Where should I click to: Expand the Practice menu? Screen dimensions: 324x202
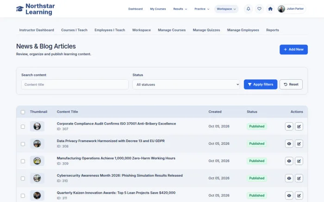coord(202,9)
